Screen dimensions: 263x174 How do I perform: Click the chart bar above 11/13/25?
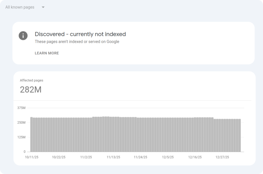pyautogui.click(x=113, y=134)
